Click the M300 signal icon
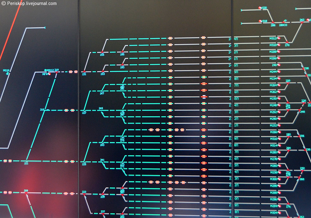The image size is (311, 218). click(279, 179)
